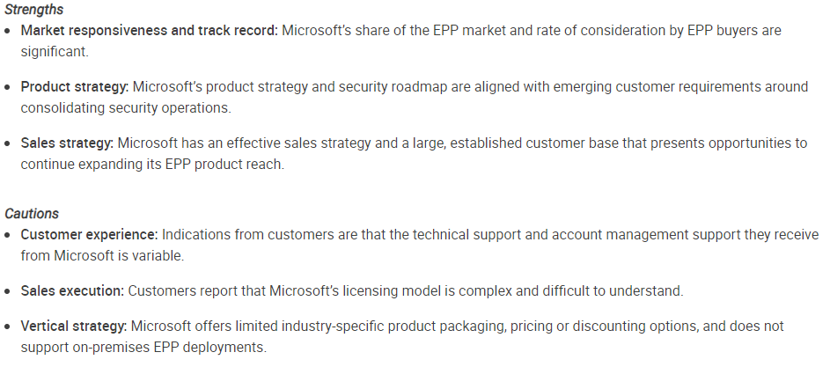Click the bullet point before 'Vertical strategy'

tap(9, 327)
